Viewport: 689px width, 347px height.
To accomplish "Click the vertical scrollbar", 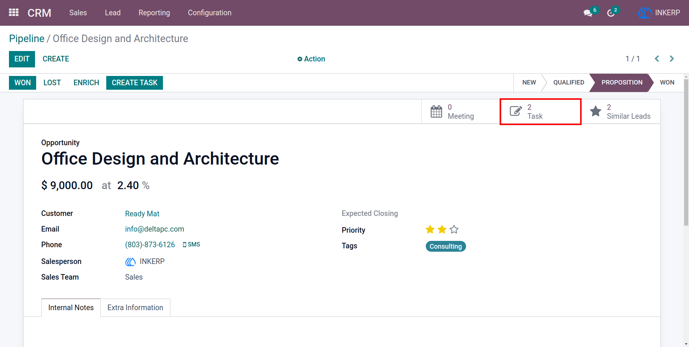I will 686,153.
